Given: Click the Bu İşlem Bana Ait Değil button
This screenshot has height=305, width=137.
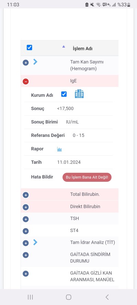Looking at the screenshot, I should (x=87, y=177).
